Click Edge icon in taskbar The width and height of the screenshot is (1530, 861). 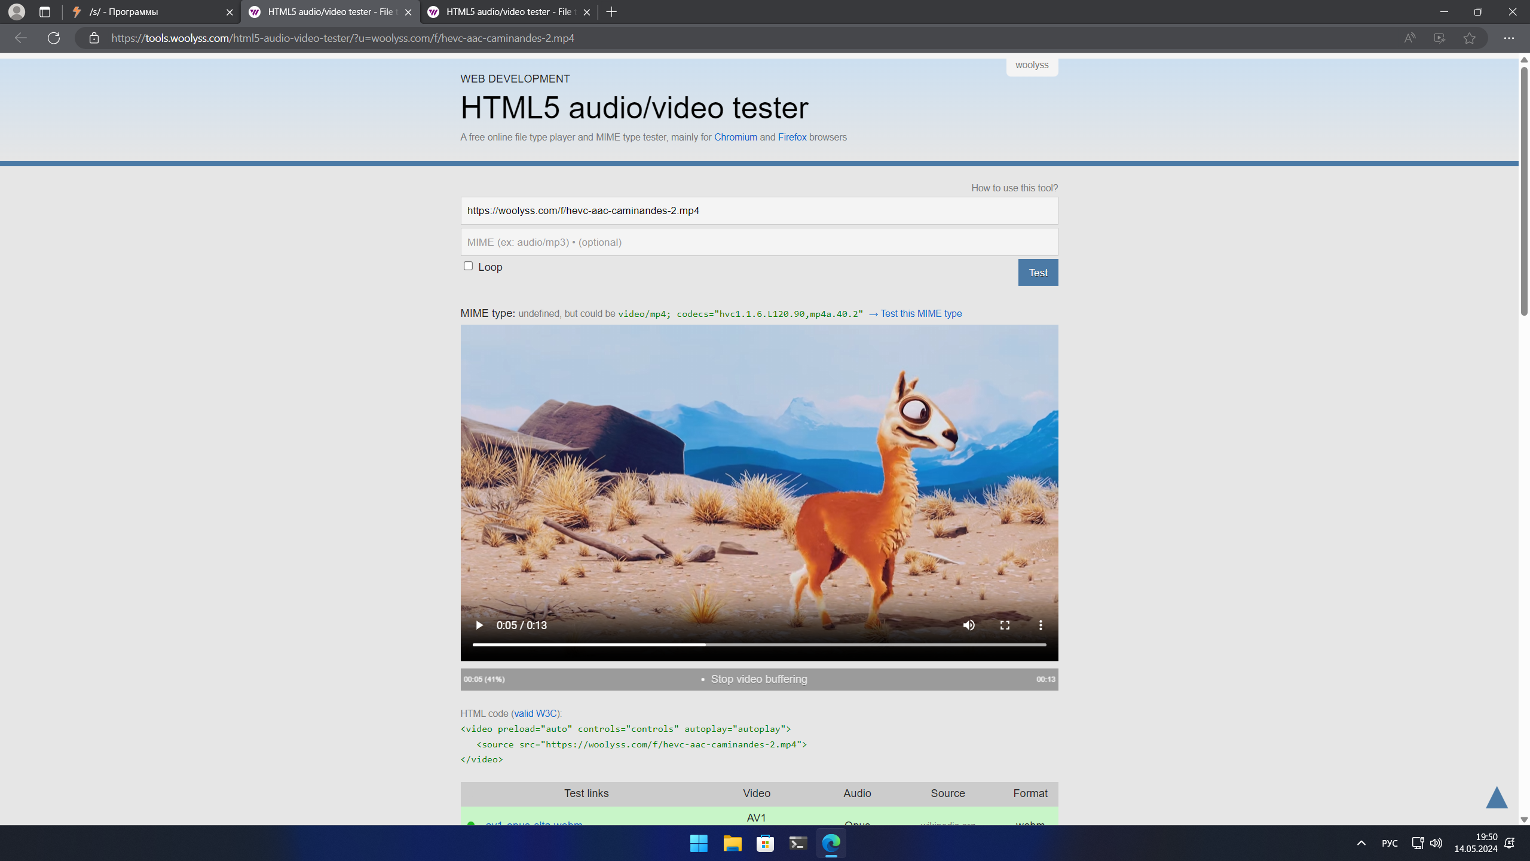point(831,843)
